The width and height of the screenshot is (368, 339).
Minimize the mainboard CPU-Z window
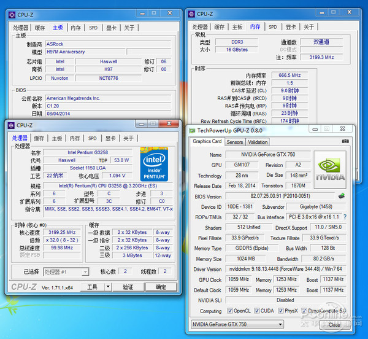pos(142,13)
